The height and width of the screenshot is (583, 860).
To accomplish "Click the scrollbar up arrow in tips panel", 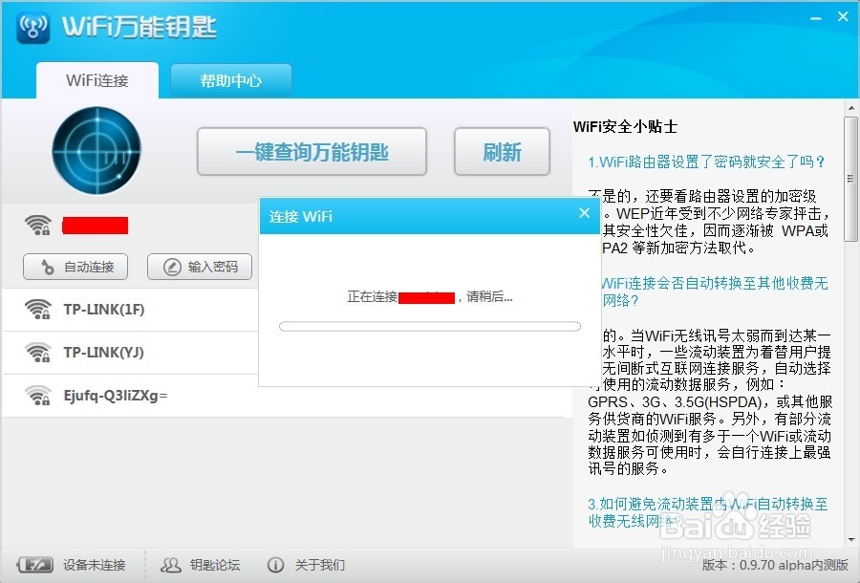I will coord(851,108).
